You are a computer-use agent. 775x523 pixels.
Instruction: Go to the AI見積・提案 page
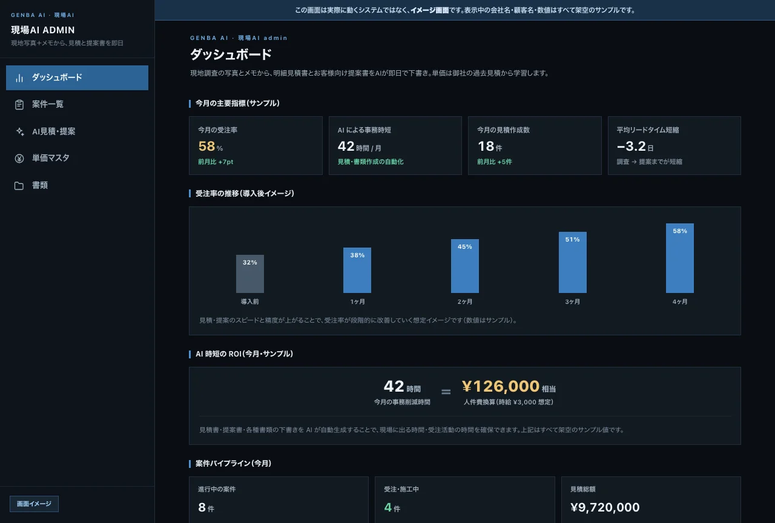pos(77,131)
